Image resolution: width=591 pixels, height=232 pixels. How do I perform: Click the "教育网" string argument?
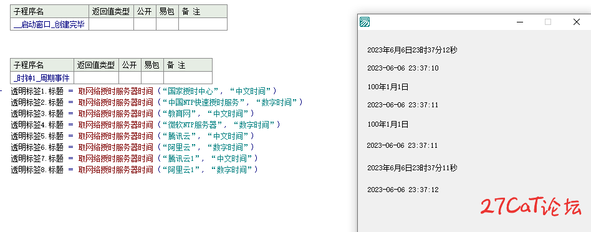tap(180, 114)
